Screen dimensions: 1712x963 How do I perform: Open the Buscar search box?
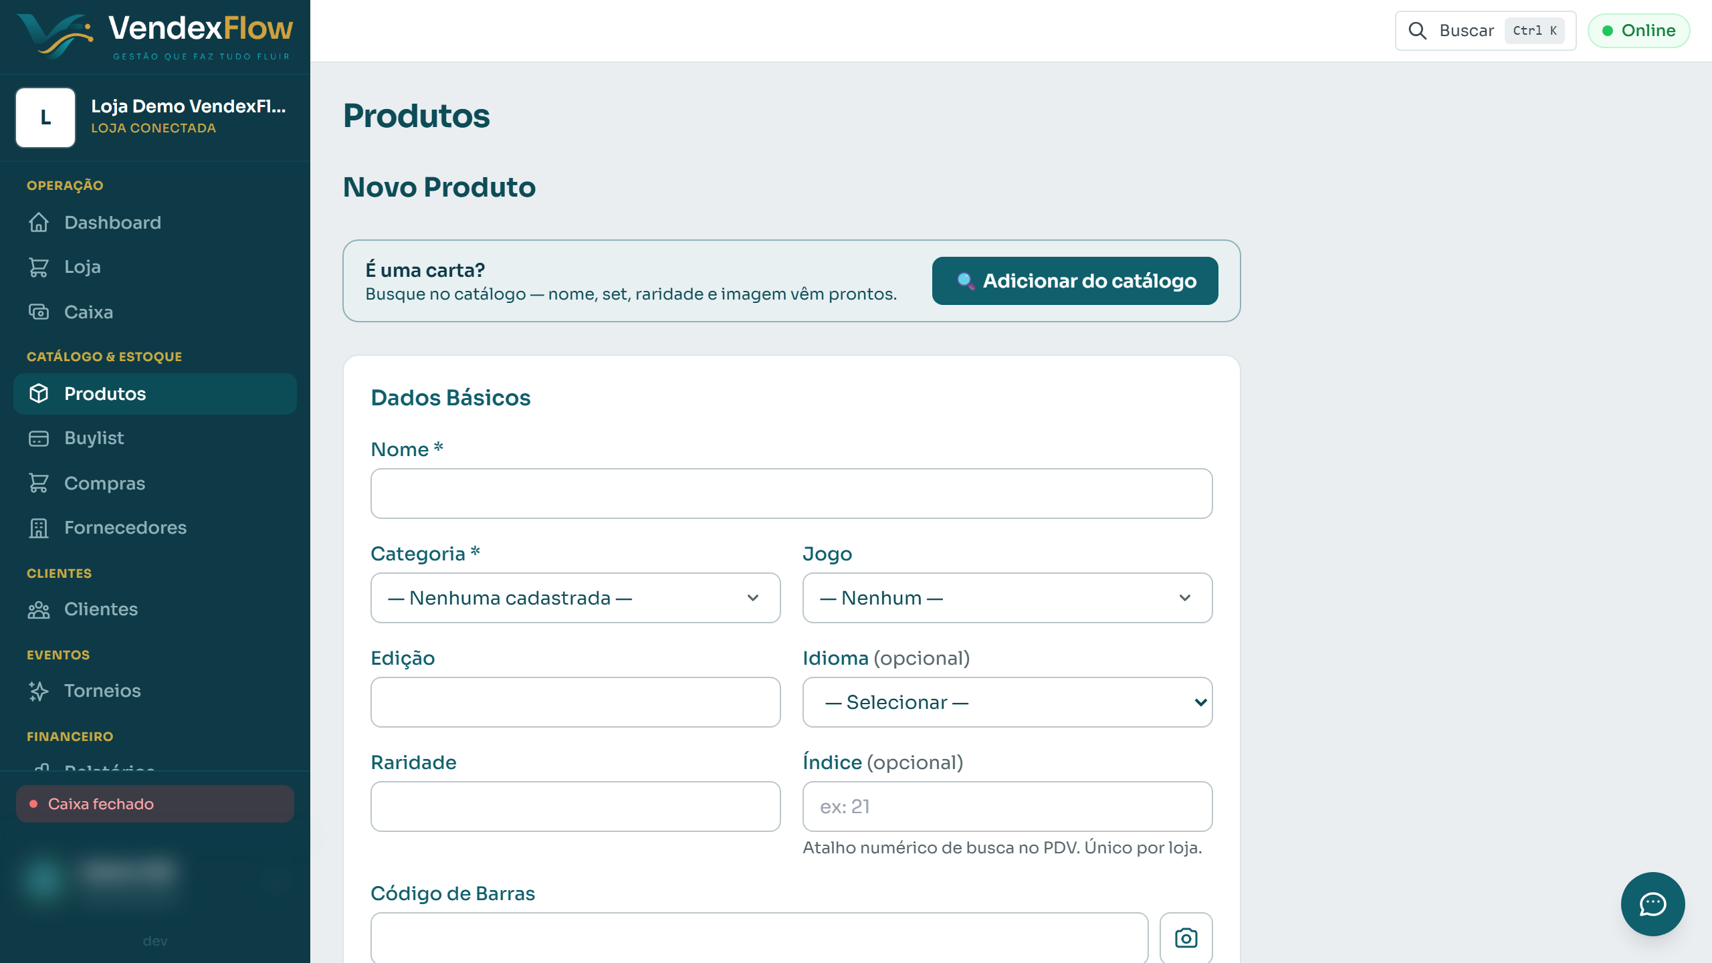1485,31
